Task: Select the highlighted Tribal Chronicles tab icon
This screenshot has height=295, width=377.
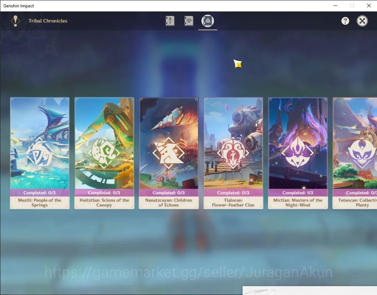Action: [x=208, y=21]
